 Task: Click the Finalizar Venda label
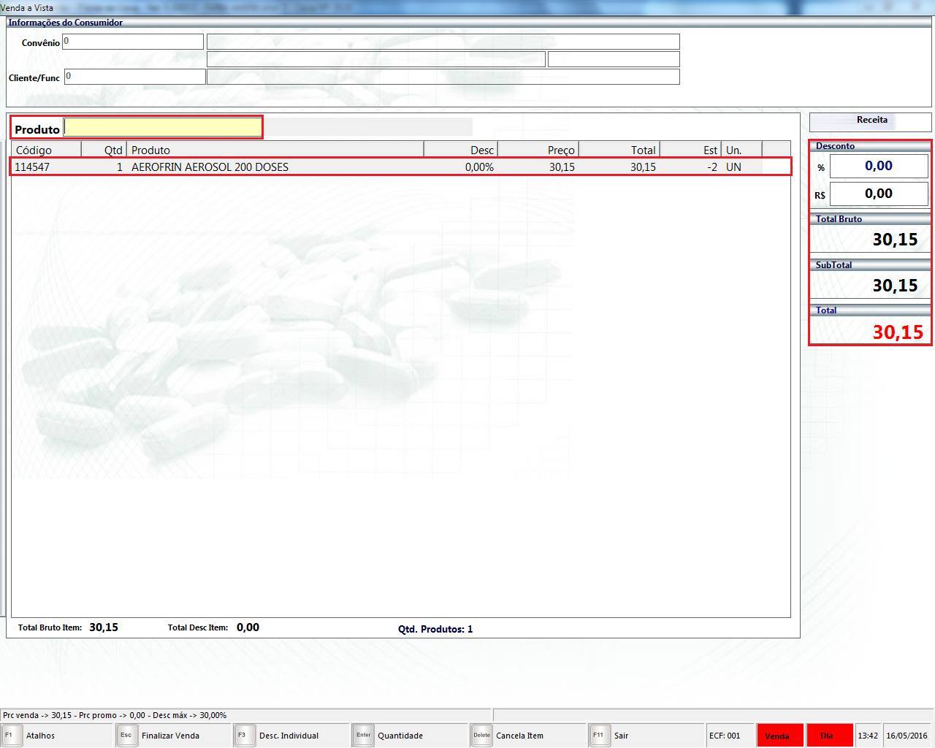point(170,736)
